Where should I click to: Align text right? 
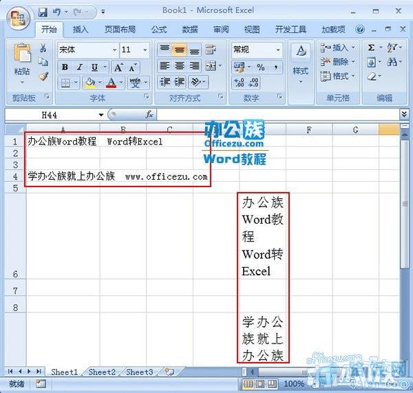pyautogui.click(x=194, y=66)
